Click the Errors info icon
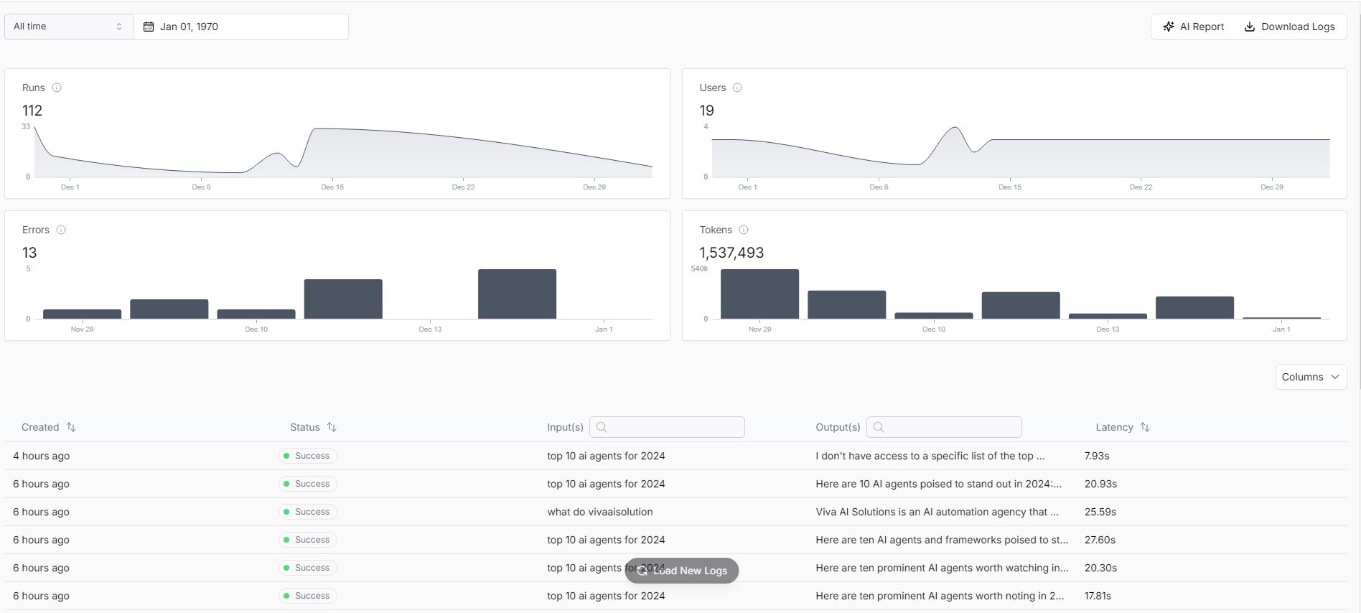The image size is (1361, 613). point(61,230)
